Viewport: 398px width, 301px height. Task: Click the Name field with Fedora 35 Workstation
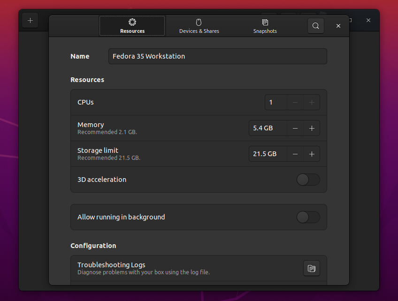coord(217,56)
